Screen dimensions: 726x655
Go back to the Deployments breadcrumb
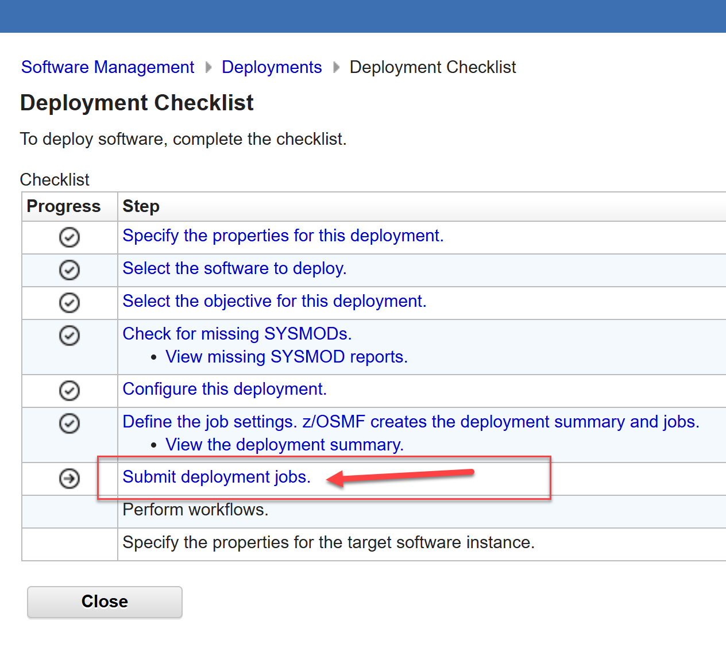click(272, 67)
